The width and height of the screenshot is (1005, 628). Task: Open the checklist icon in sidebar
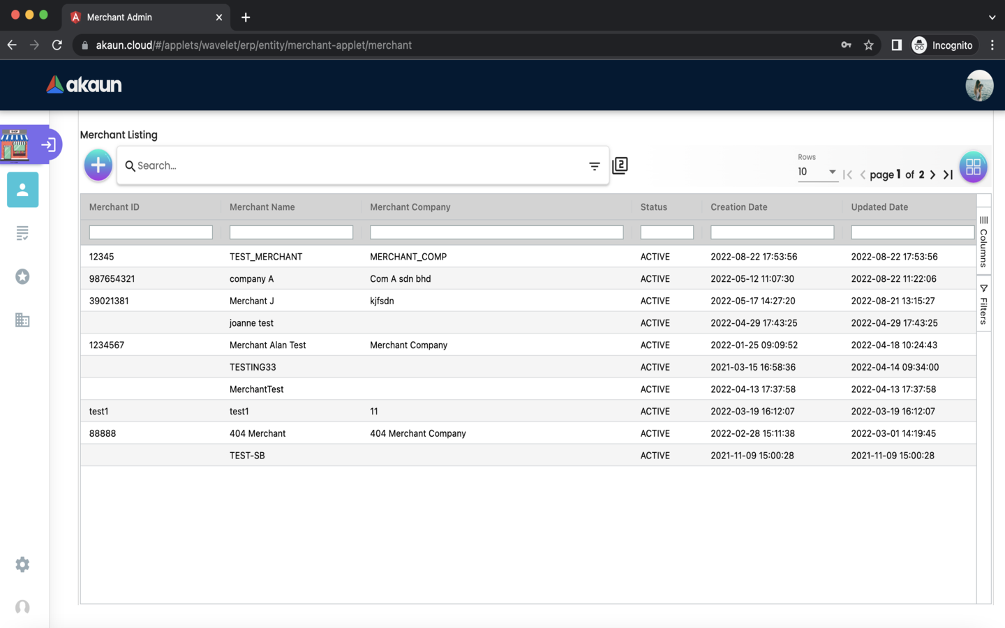[x=22, y=233]
